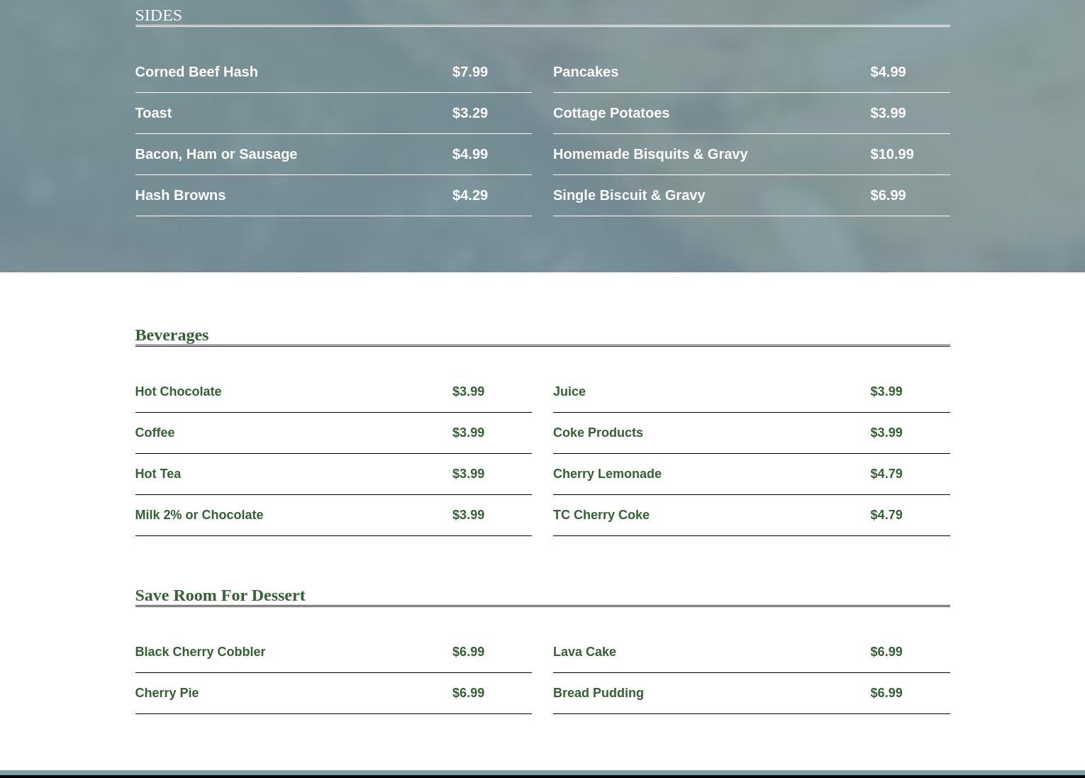Image resolution: width=1085 pixels, height=778 pixels.
Task: Click the Hash Browns menu item
Action: [x=180, y=195]
